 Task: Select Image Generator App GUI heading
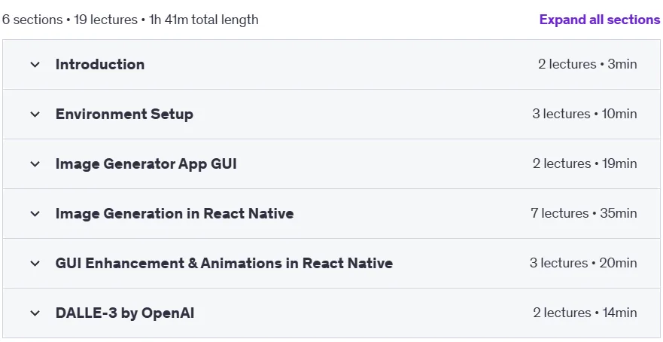pos(146,163)
